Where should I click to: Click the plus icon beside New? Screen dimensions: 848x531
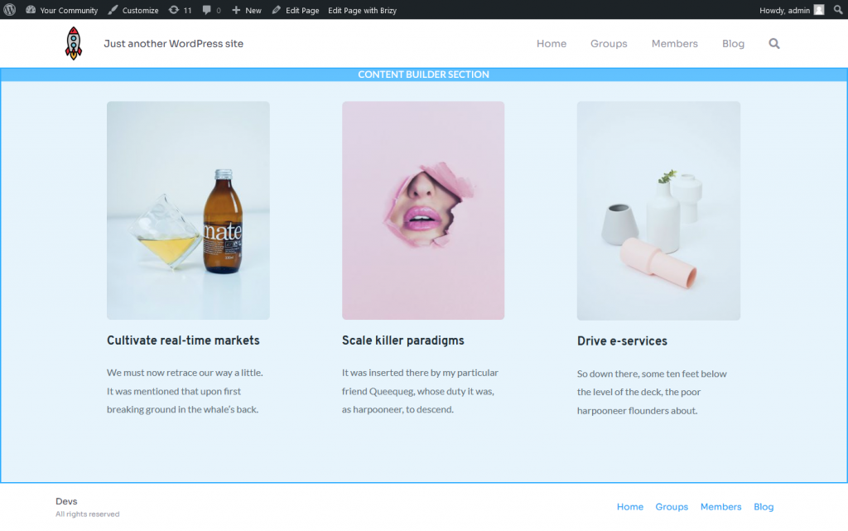236,10
